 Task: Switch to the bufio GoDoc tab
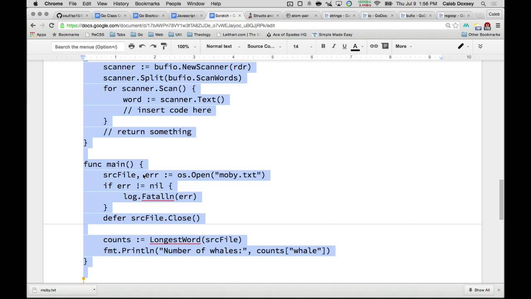point(416,15)
